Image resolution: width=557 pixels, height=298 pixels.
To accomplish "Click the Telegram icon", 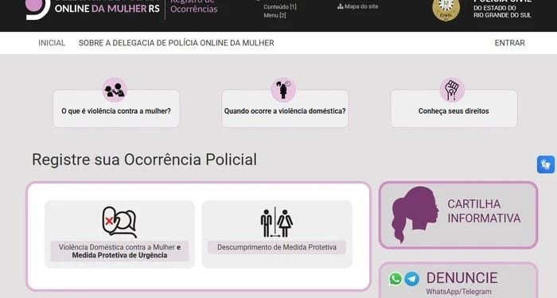I will pyautogui.click(x=411, y=279).
